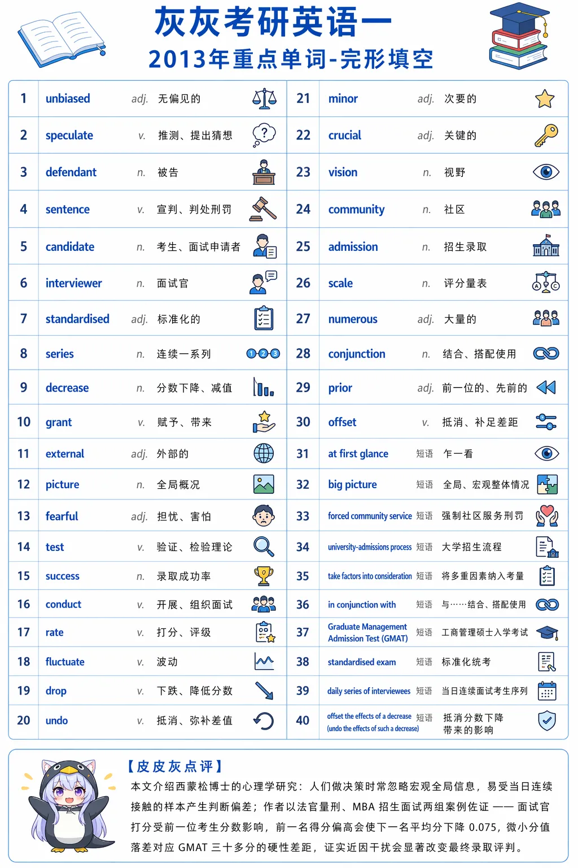Click the people icon in the community row
The height and width of the screenshot is (868, 578).
[x=546, y=209]
